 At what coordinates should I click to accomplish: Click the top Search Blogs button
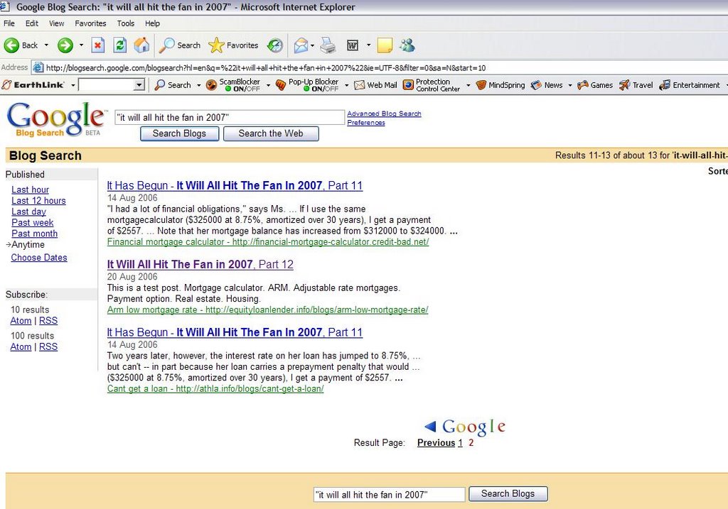click(x=179, y=133)
